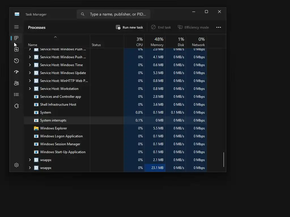Screen dimensions: 290x217
Task: Click the 5.5 MB memory cell
Action: pos(155,128)
